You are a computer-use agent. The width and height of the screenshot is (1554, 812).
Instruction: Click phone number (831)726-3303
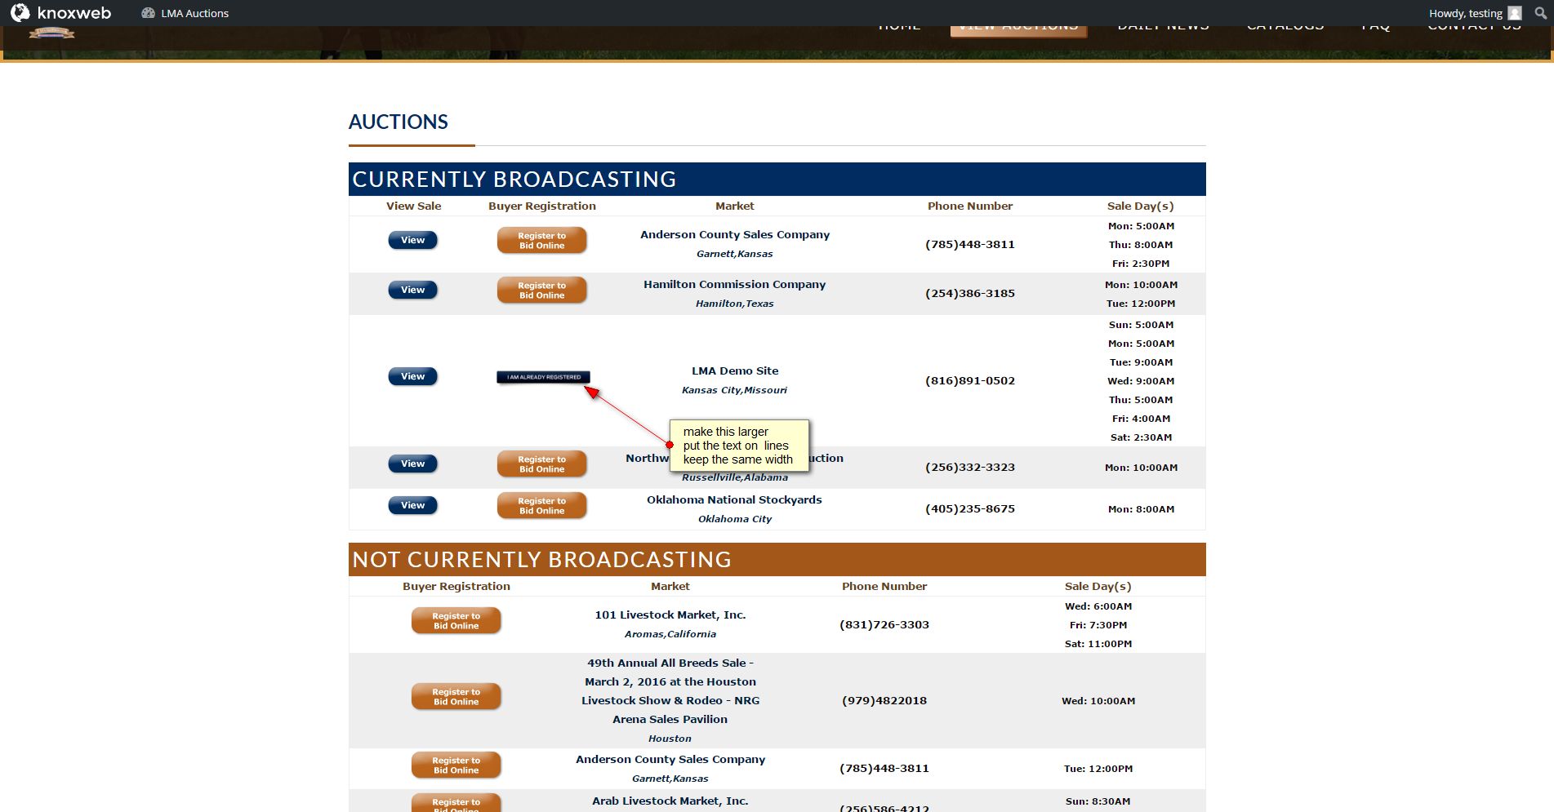[x=884, y=625]
